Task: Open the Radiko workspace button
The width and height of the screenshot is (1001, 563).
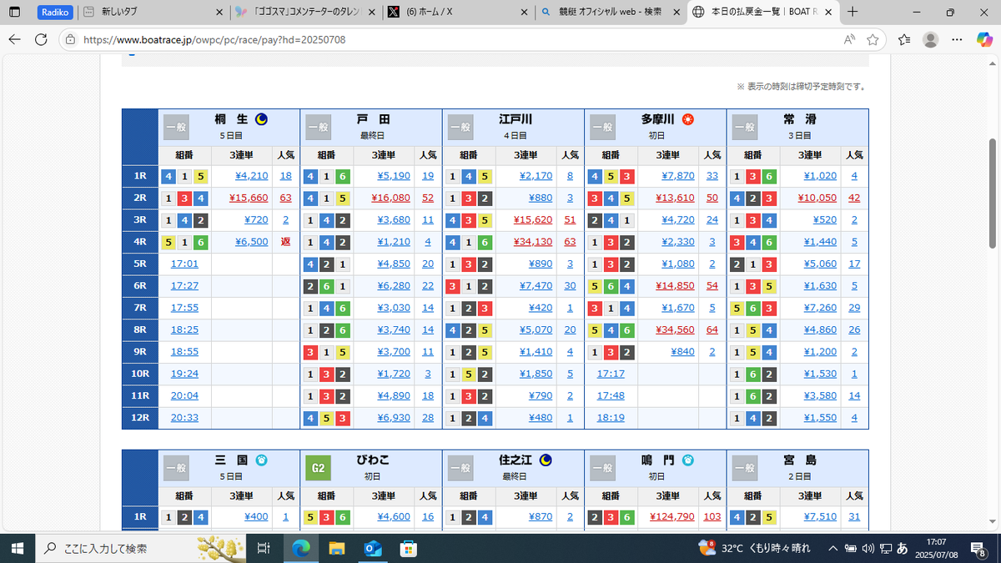Action: [x=56, y=13]
